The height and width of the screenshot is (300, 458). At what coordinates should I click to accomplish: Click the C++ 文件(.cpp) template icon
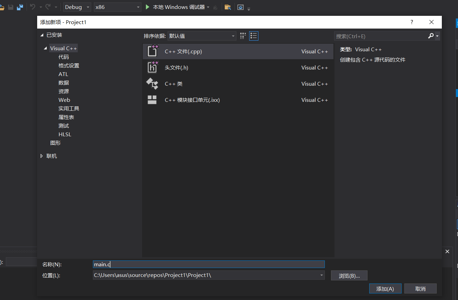click(152, 51)
